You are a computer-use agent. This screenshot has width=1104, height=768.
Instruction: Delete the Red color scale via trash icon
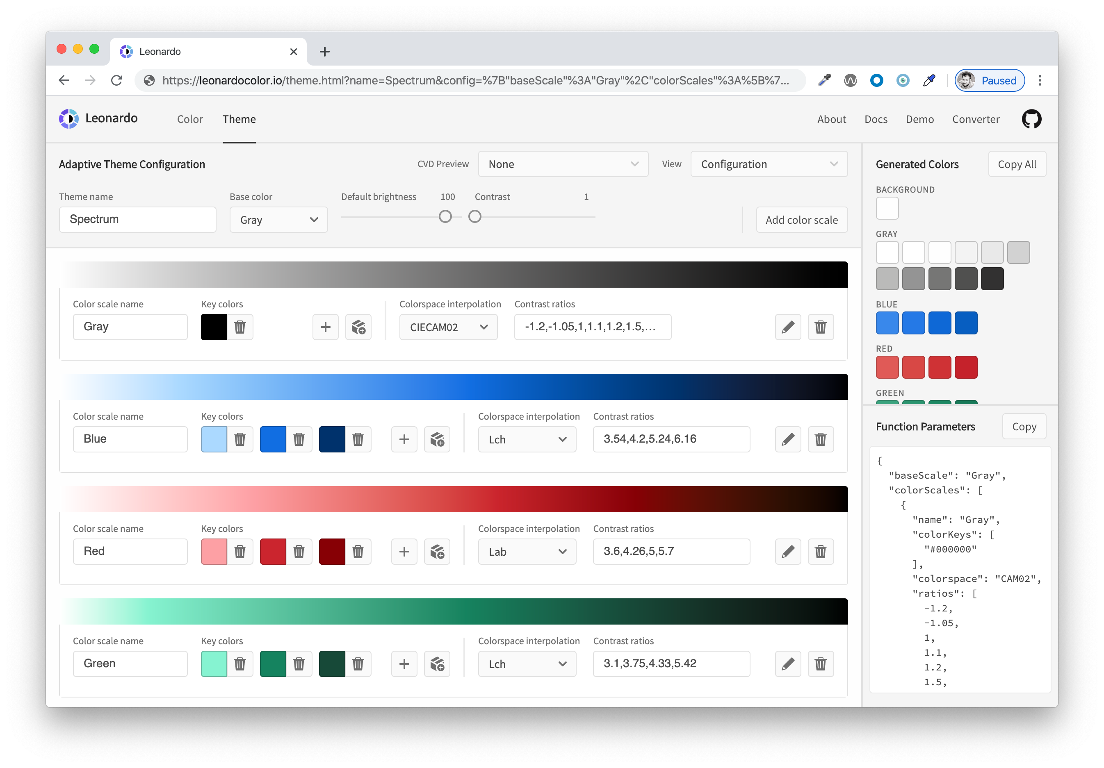pos(820,551)
